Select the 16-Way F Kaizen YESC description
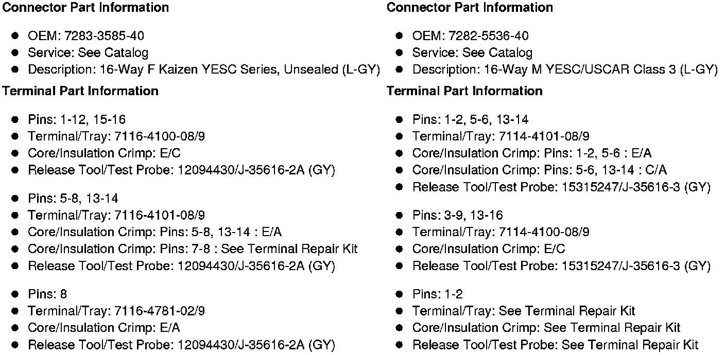 click(203, 70)
